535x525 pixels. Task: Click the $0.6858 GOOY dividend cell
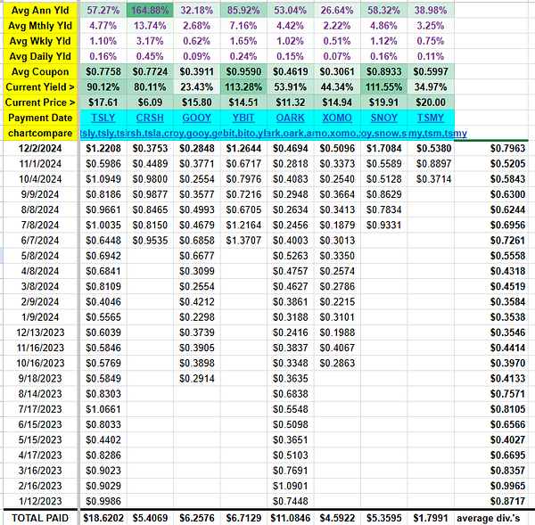(x=196, y=241)
